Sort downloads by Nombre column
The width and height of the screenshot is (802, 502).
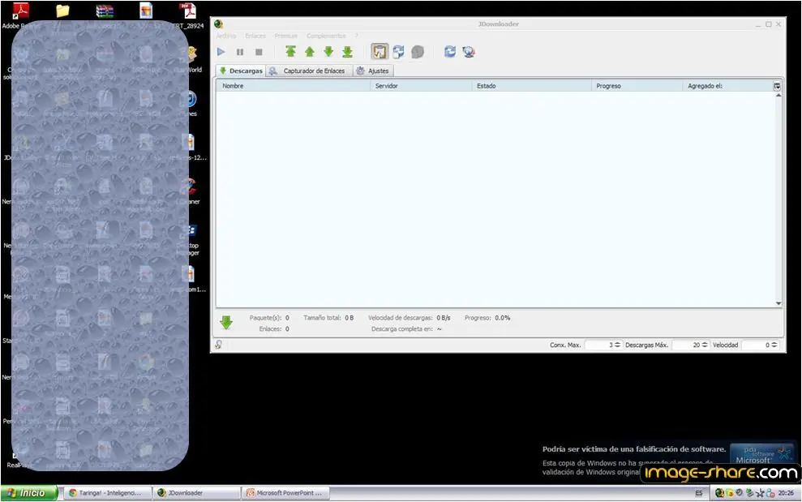(293, 86)
